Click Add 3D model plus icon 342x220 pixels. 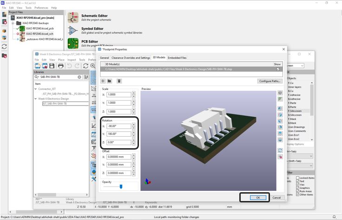pyautogui.click(x=103, y=81)
